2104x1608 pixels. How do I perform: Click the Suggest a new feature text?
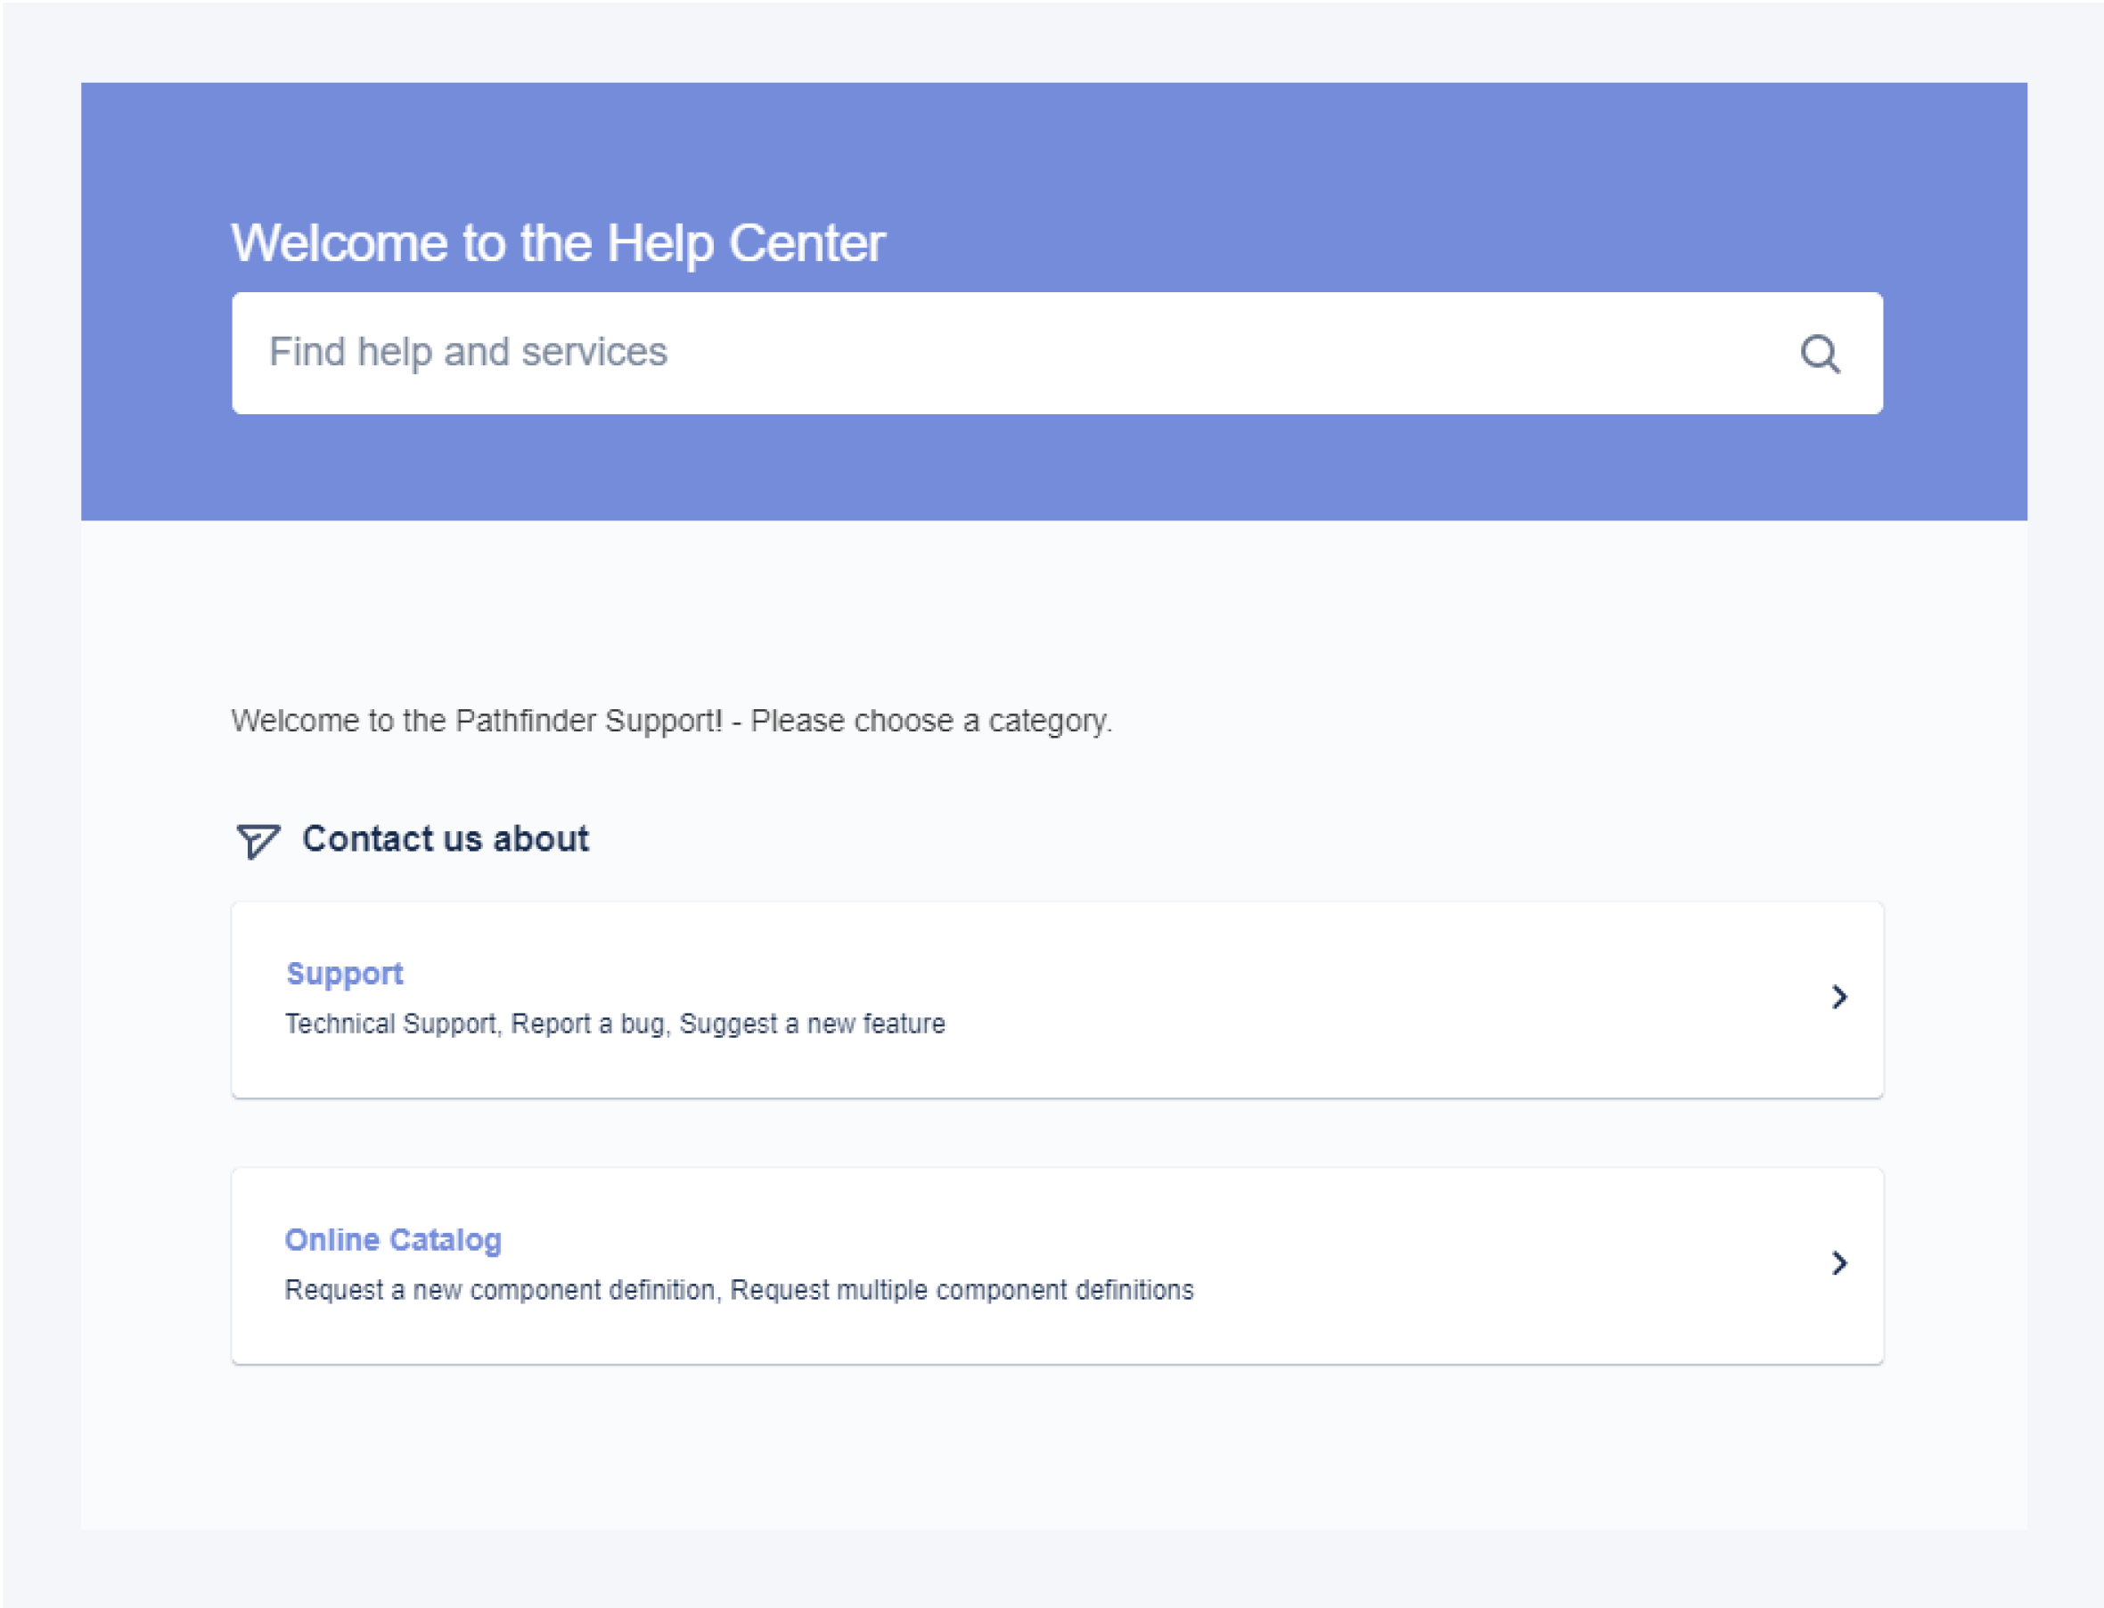coord(812,1024)
